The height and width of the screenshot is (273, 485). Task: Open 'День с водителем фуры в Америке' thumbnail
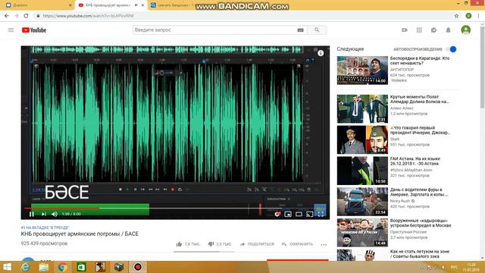(x=362, y=202)
